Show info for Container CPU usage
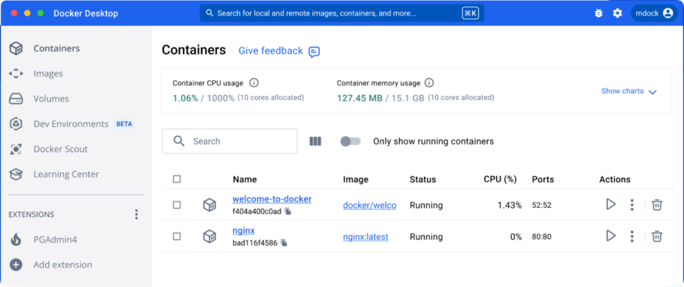This screenshot has width=684, height=287. pyautogui.click(x=254, y=82)
